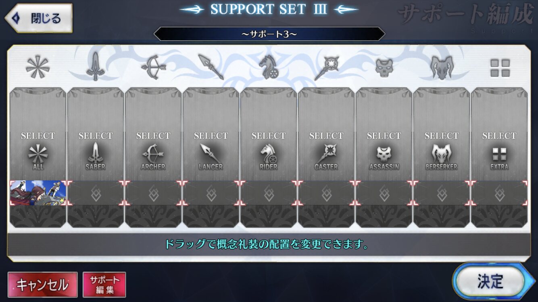This screenshot has height=302, width=538.
Task: Select the empty craft essence slot under SABER
Action: [x=96, y=193]
